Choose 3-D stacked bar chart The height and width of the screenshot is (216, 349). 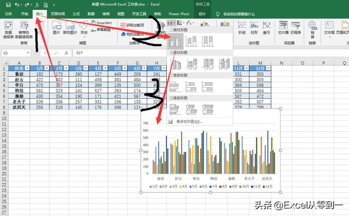(191, 109)
